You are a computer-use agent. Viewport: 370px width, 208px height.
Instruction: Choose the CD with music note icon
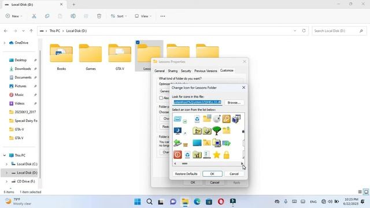click(217, 118)
